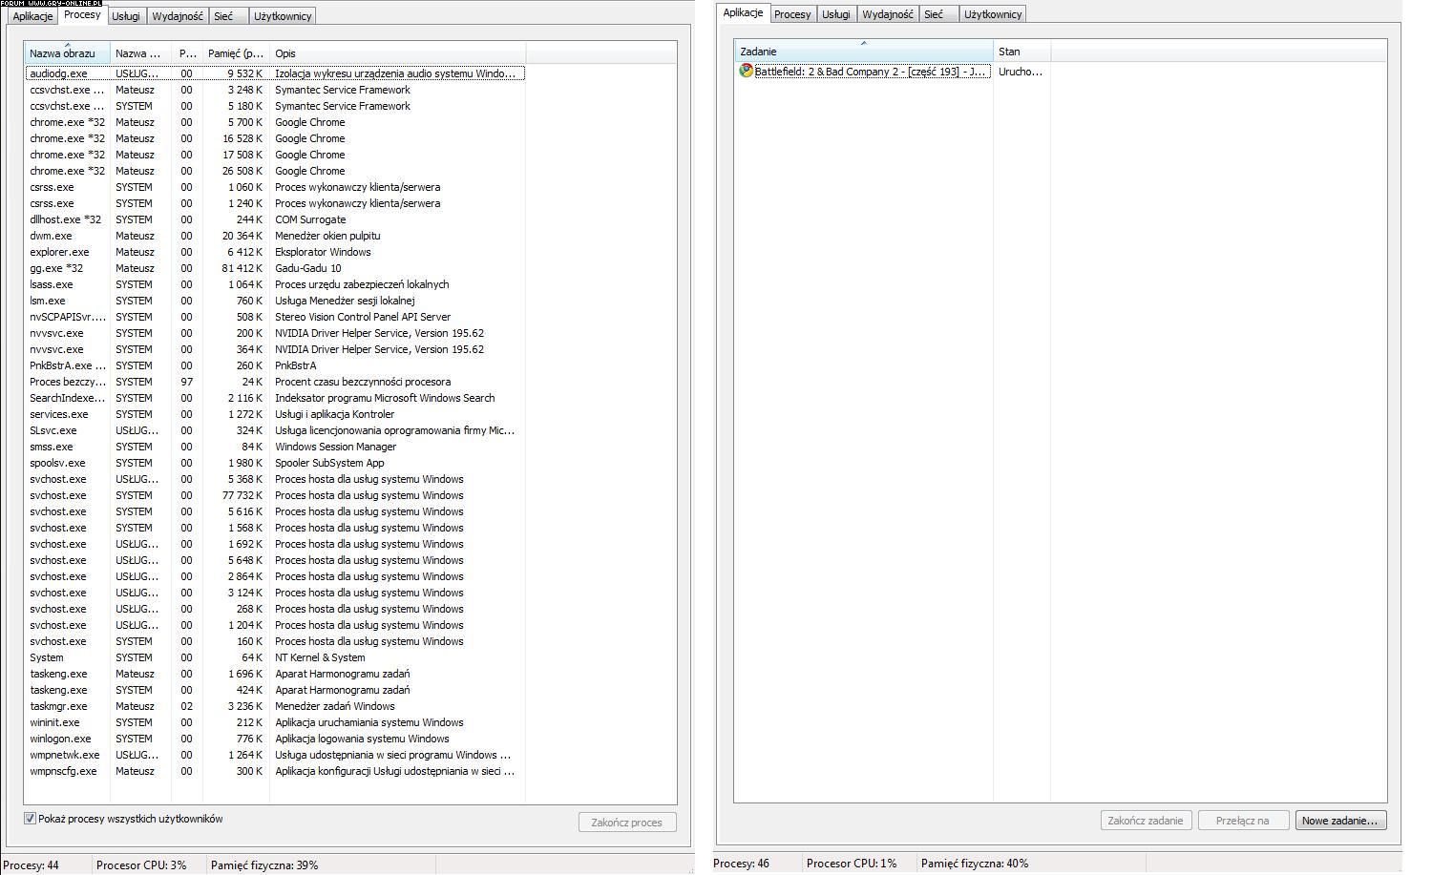Select SLsvc.exe process row

click(275, 430)
